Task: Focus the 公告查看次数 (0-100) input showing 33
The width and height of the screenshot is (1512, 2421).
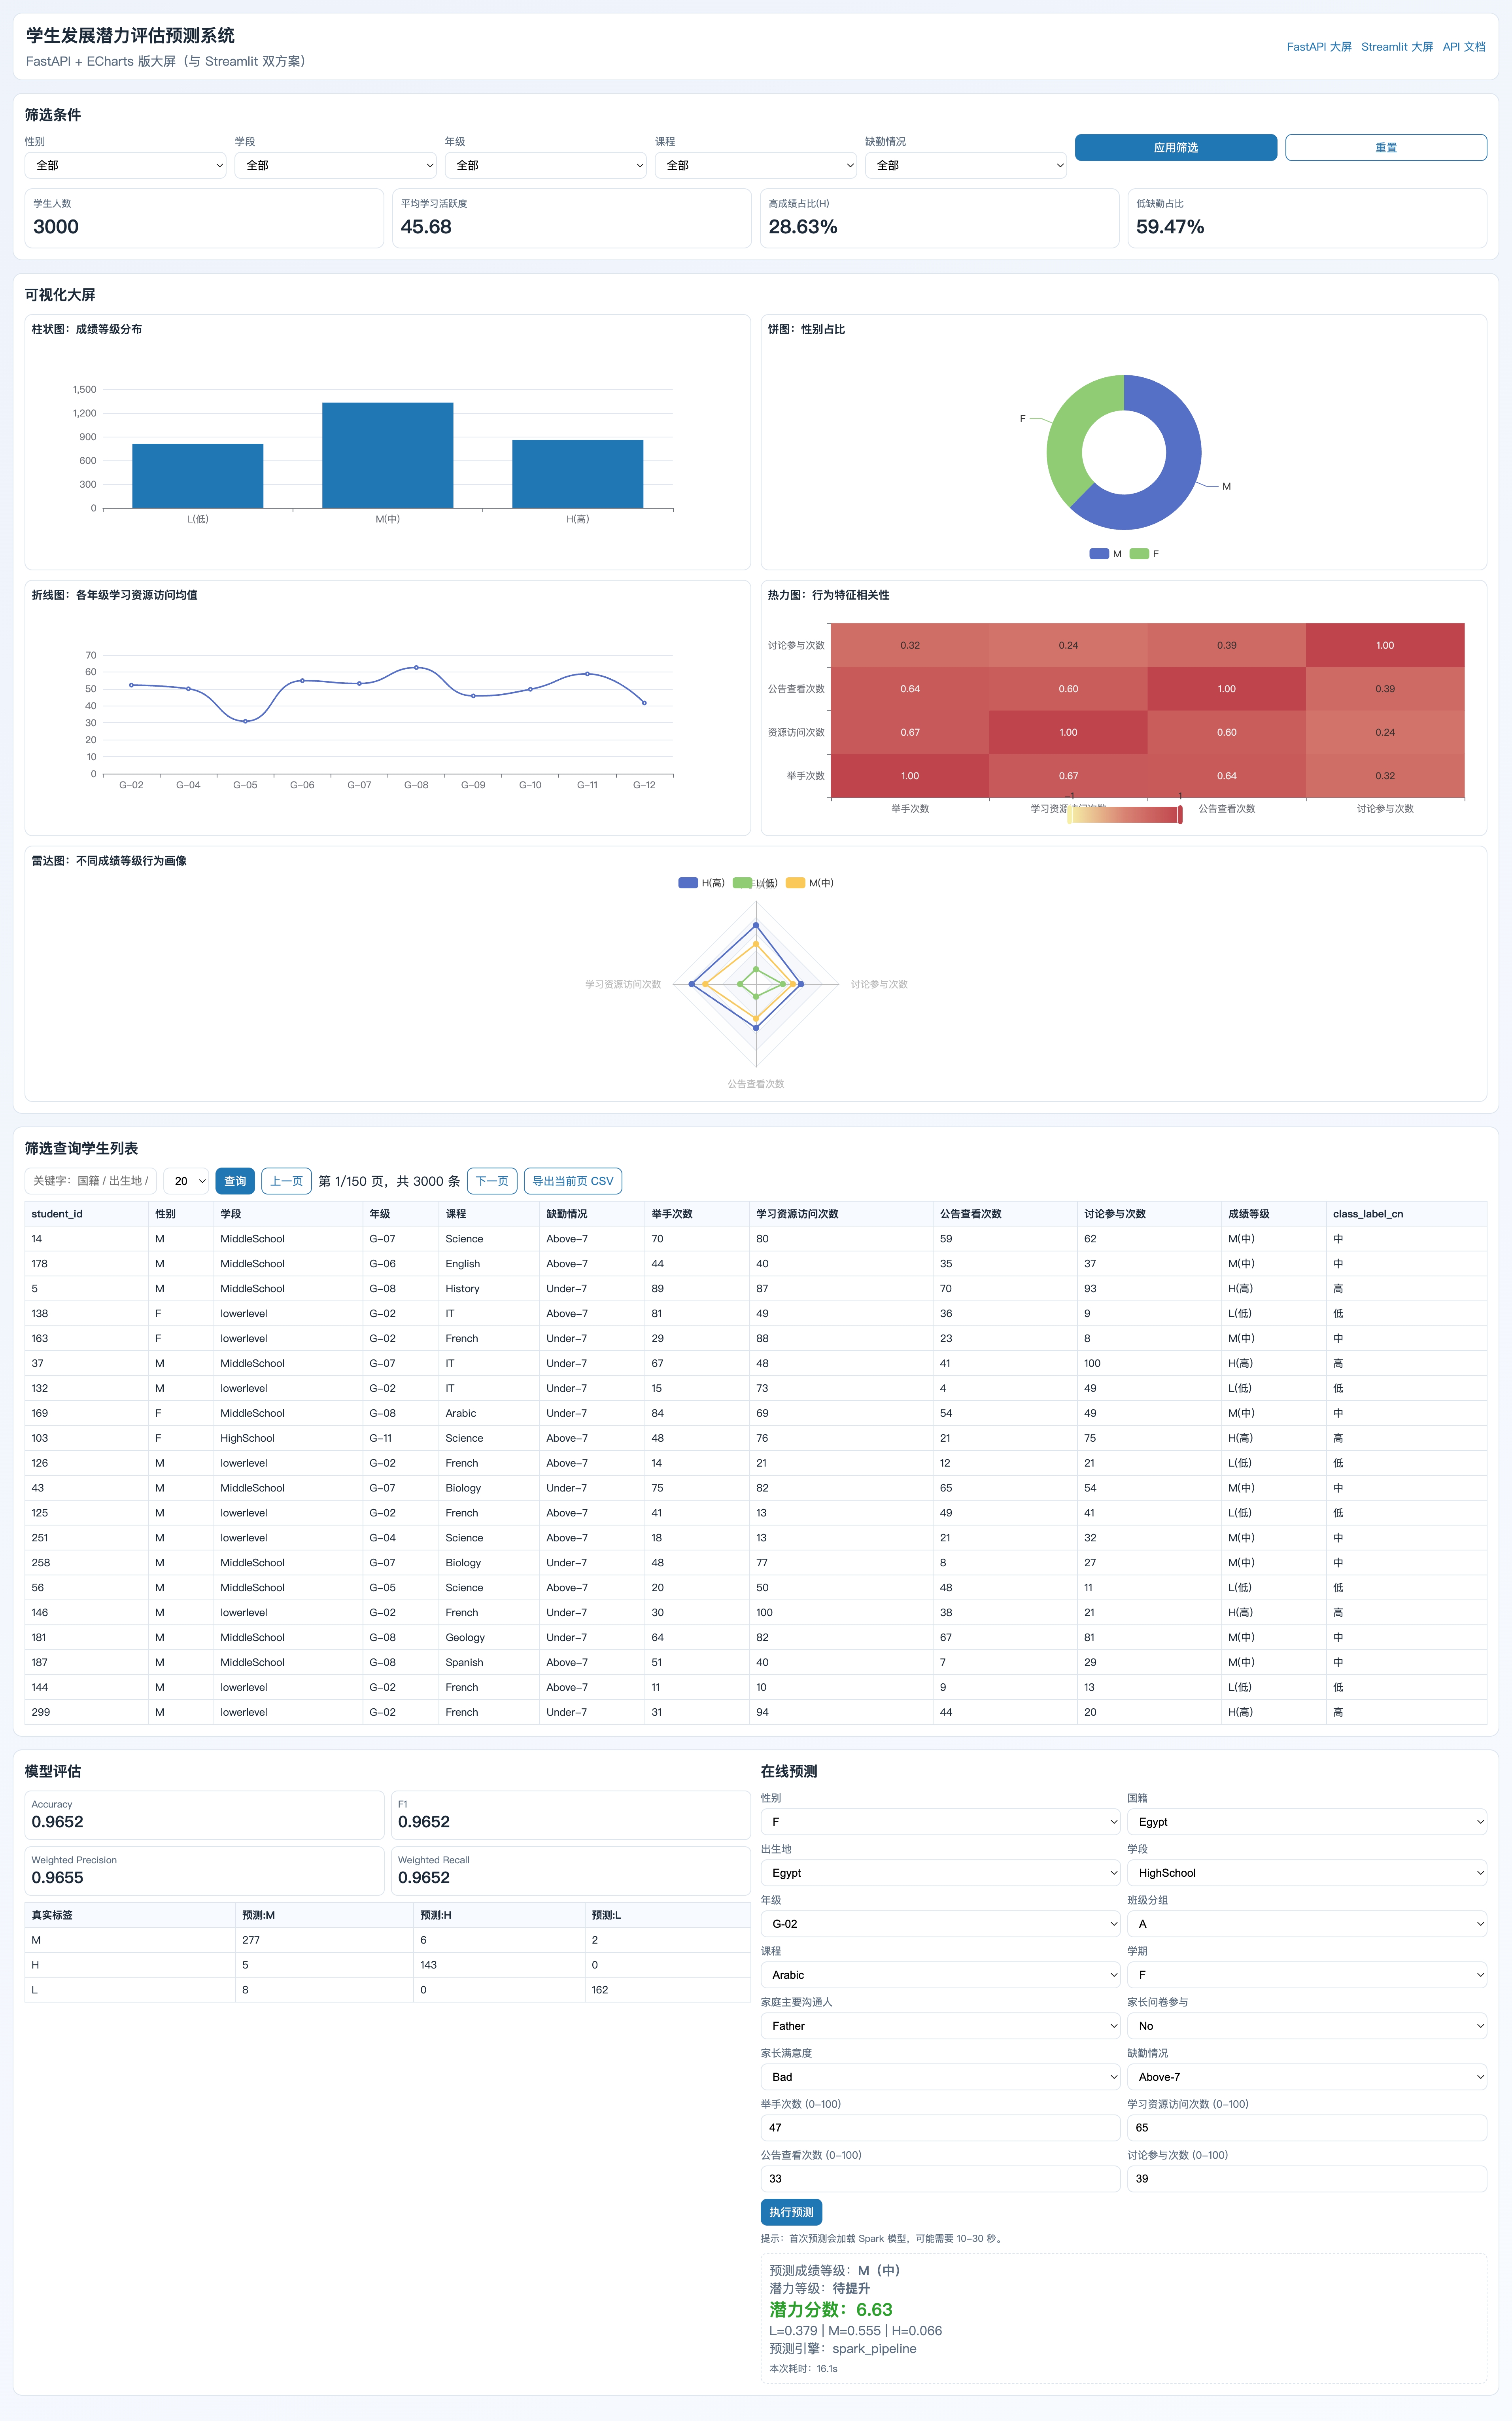Action: (940, 2179)
